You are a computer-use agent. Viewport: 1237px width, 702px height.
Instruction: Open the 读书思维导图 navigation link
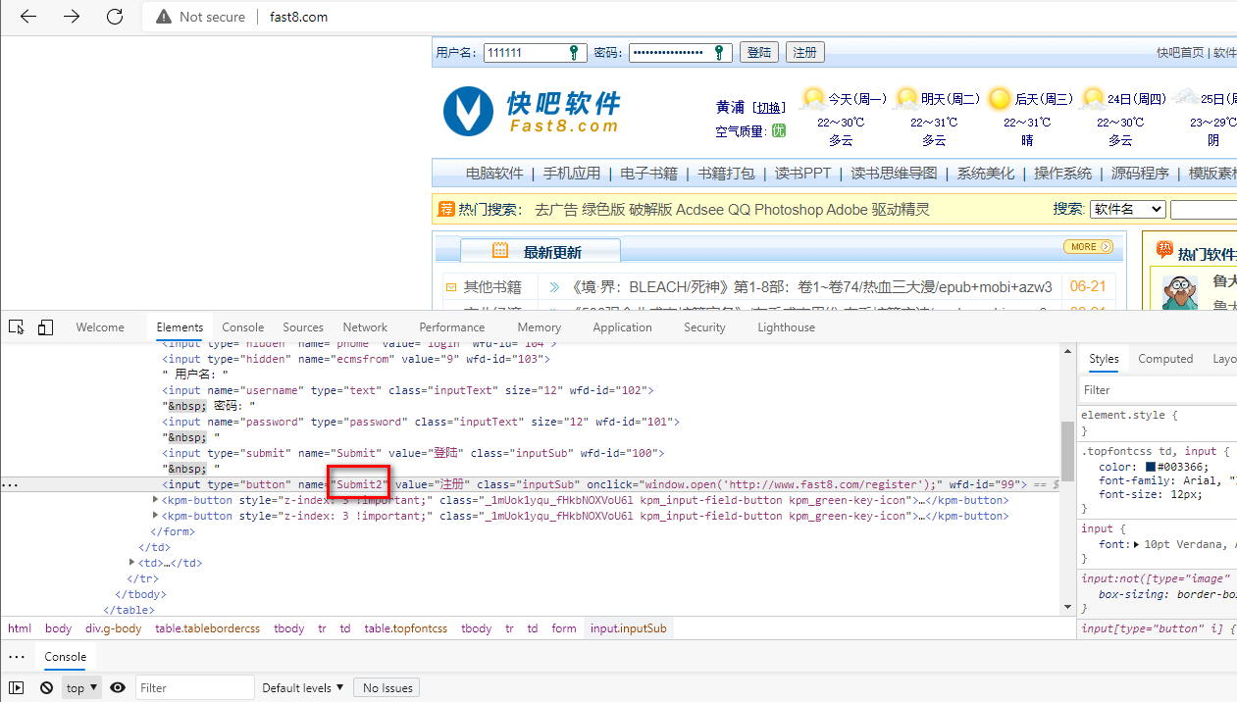click(x=894, y=174)
